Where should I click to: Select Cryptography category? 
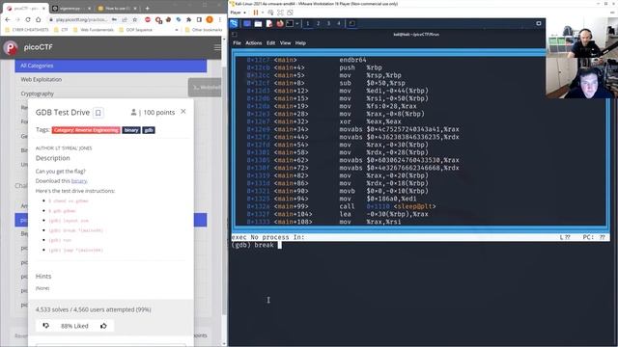point(37,93)
